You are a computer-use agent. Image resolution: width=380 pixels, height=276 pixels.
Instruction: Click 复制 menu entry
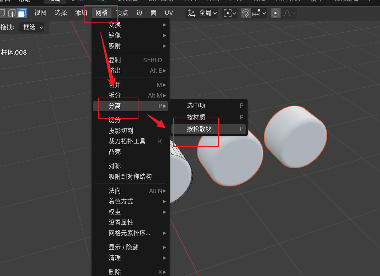tap(115, 60)
